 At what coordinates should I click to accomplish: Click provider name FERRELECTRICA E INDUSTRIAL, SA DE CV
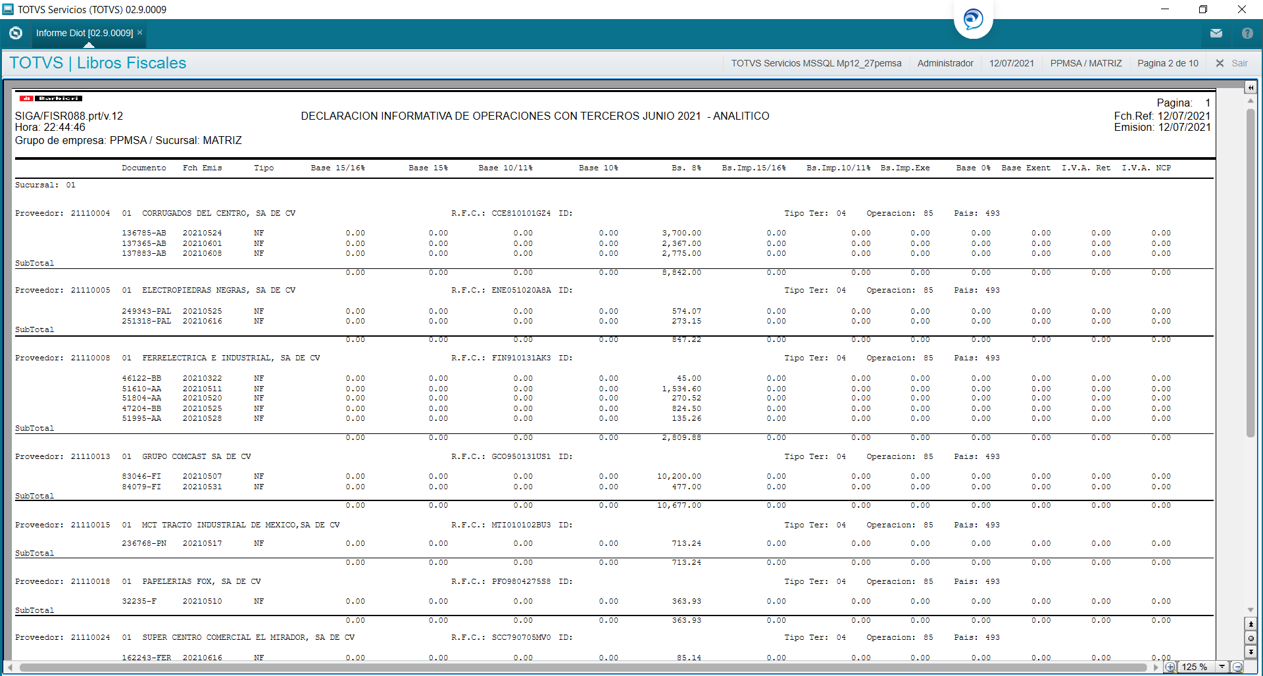232,358
